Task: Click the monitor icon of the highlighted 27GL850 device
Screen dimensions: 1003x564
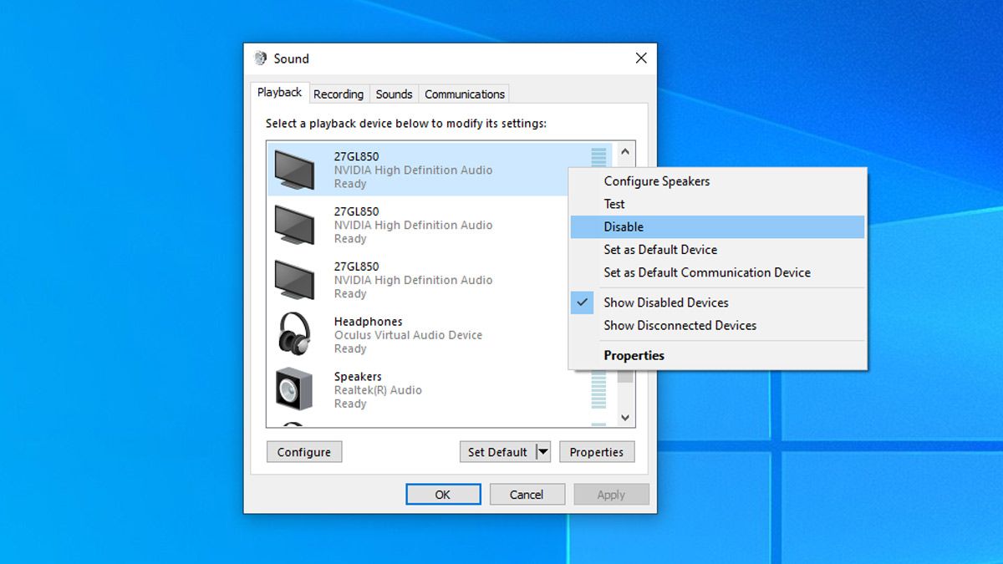Action: click(x=294, y=170)
